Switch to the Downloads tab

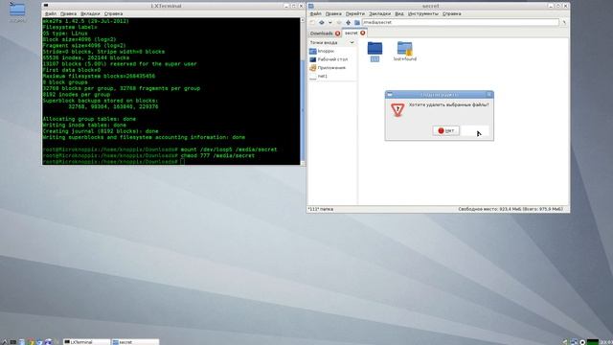click(322, 34)
